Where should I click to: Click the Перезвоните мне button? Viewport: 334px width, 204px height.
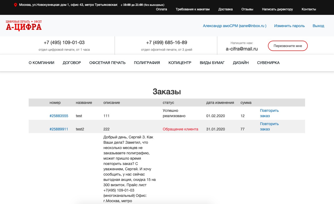(288, 46)
